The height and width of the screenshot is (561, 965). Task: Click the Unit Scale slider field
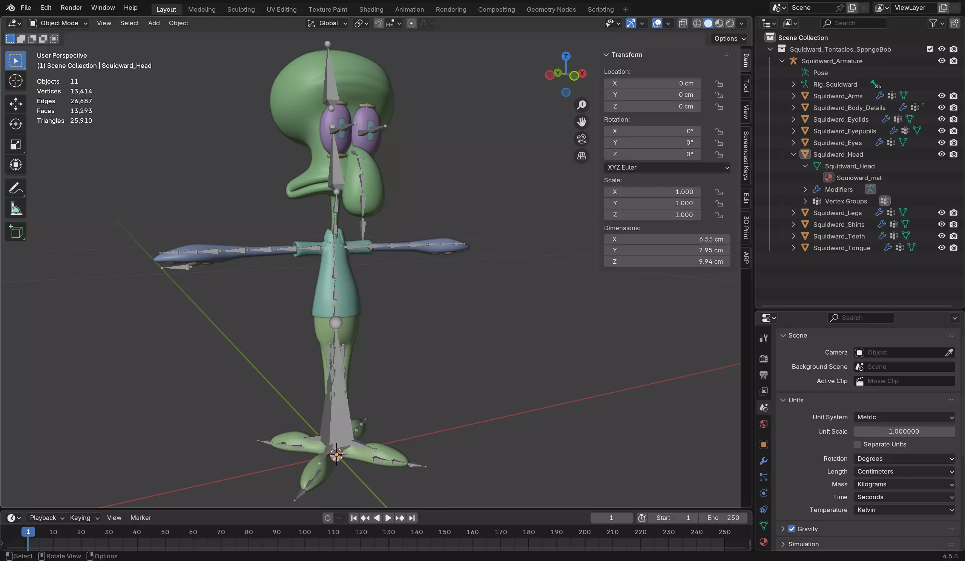pyautogui.click(x=904, y=431)
